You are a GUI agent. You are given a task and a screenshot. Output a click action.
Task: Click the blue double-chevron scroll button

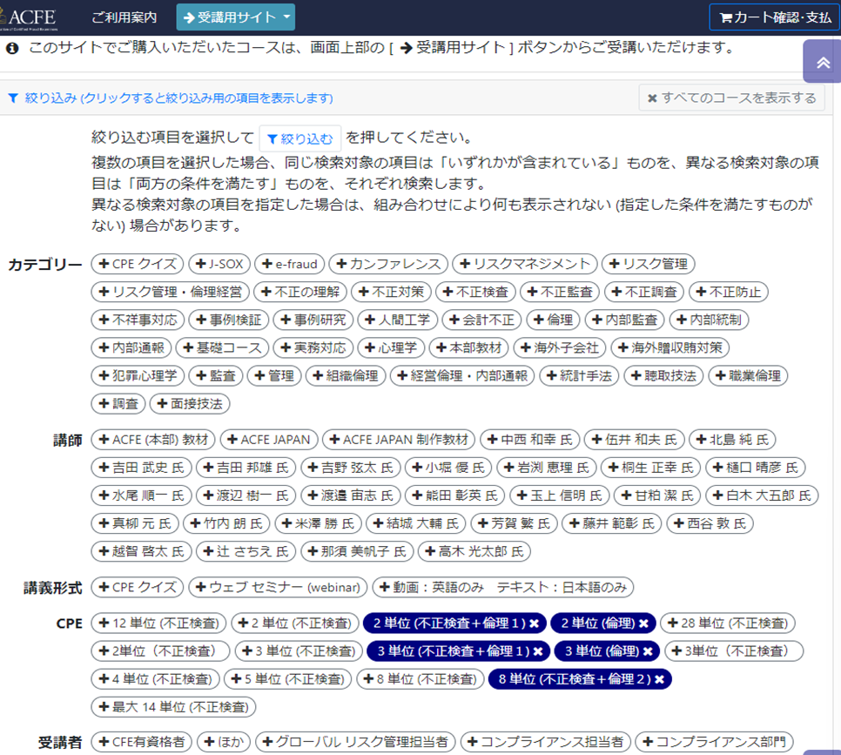(x=821, y=61)
